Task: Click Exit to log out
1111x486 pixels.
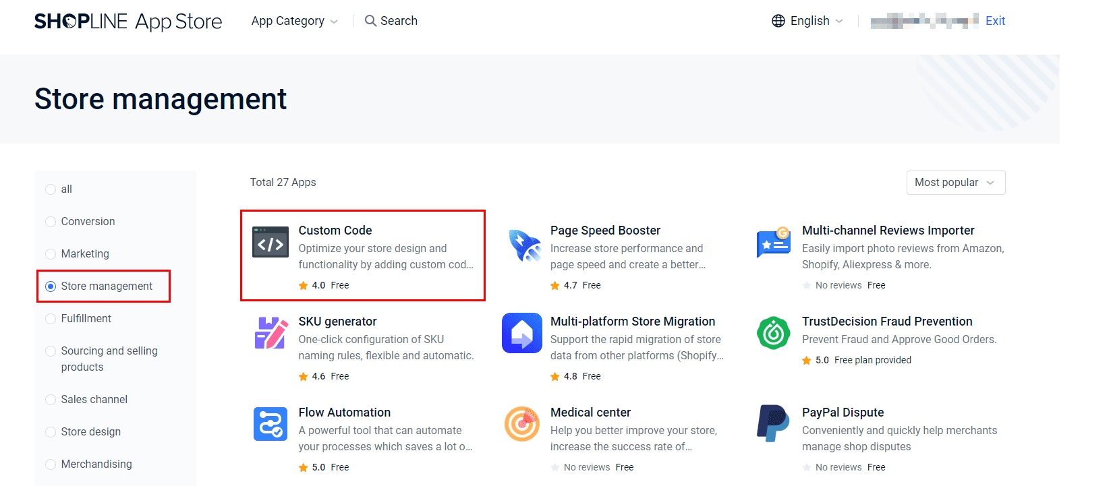Action: 995,21
